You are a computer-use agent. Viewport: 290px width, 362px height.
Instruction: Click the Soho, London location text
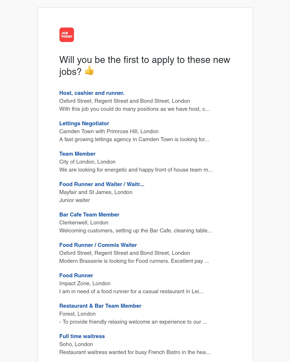coord(76,344)
